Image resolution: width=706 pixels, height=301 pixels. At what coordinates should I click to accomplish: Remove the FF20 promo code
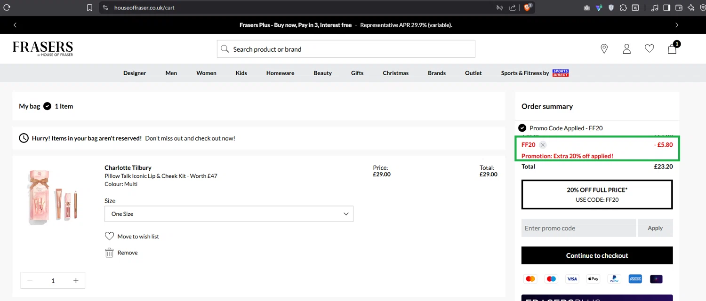pos(543,145)
